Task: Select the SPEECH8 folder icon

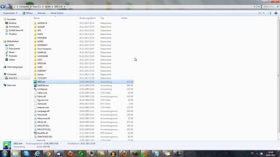Action: [35, 63]
